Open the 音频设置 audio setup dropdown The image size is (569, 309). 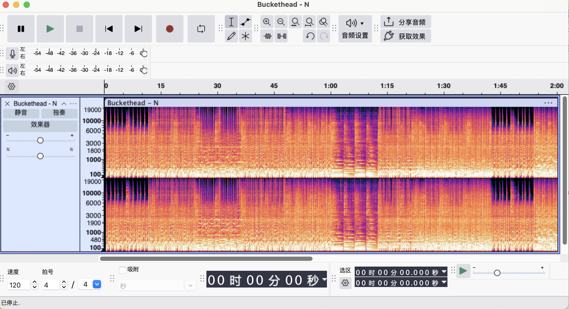[x=355, y=29]
